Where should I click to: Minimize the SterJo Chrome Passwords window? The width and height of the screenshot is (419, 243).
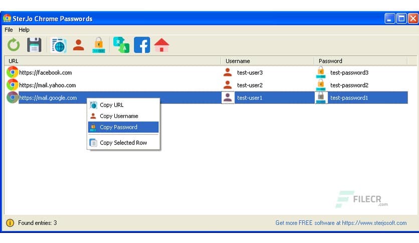(x=389, y=19)
